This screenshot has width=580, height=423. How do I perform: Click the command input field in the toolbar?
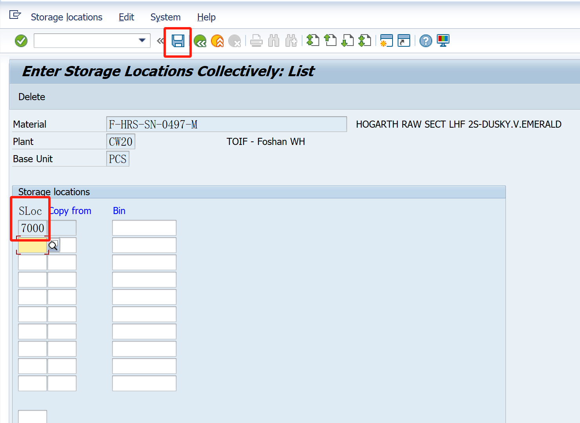tap(85, 41)
